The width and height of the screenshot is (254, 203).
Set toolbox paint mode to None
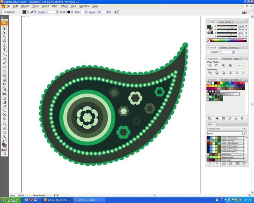click(6, 150)
